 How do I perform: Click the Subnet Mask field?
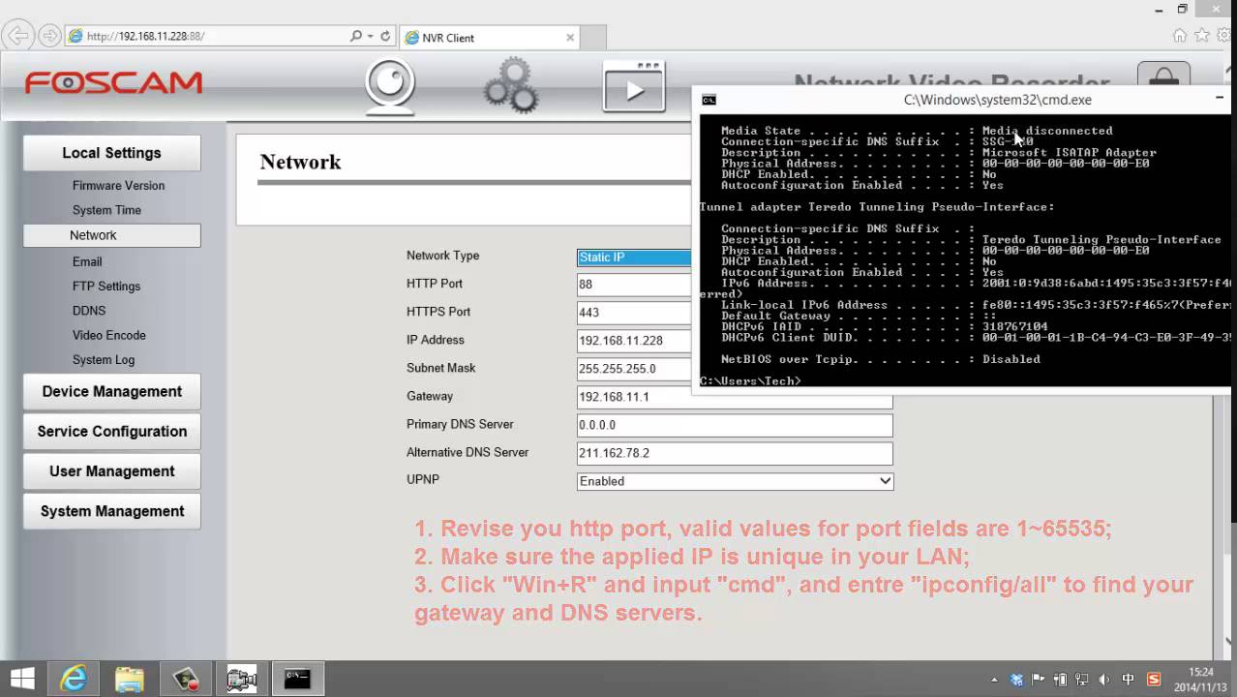634,369
